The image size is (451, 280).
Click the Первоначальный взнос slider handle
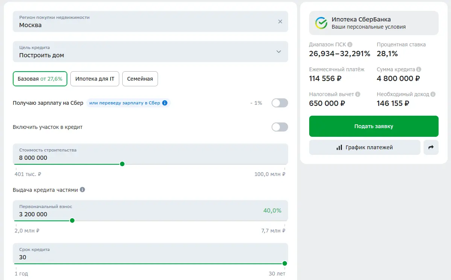(x=72, y=220)
